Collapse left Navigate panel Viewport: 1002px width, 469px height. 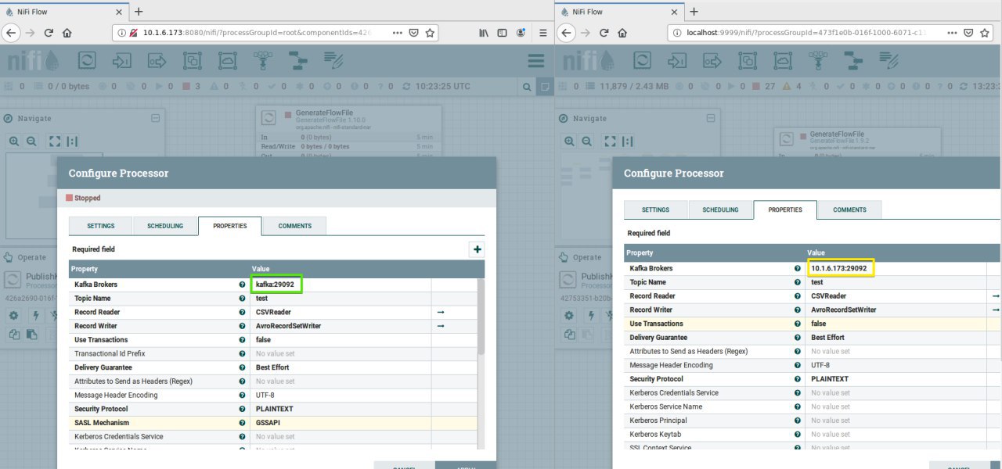155,117
